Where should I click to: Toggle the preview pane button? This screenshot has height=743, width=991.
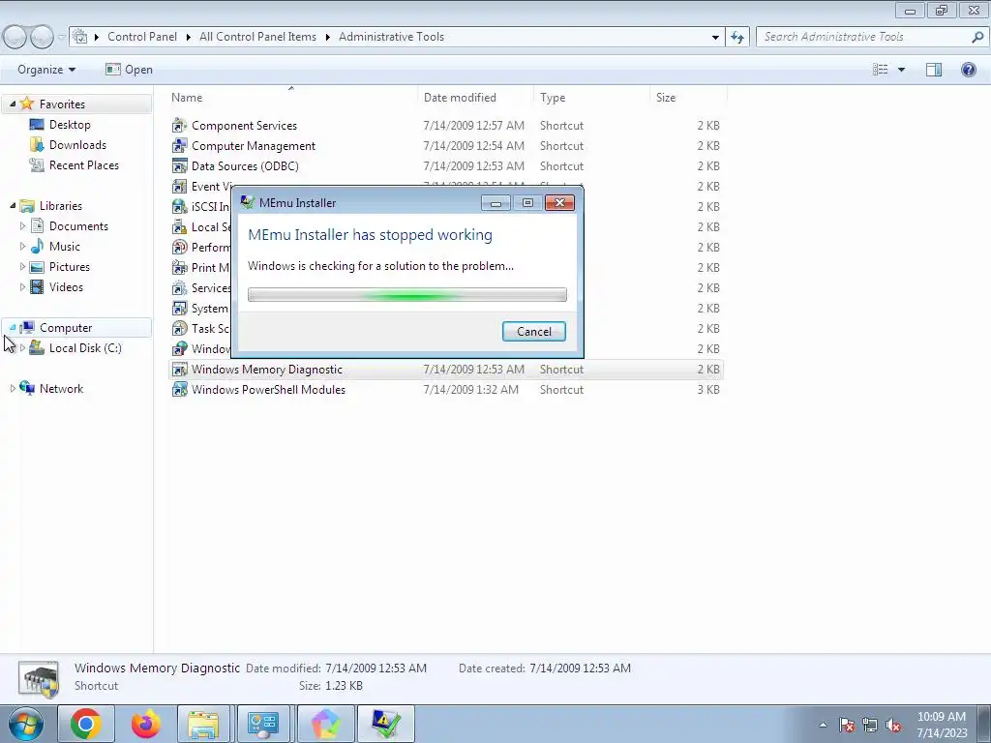(934, 70)
